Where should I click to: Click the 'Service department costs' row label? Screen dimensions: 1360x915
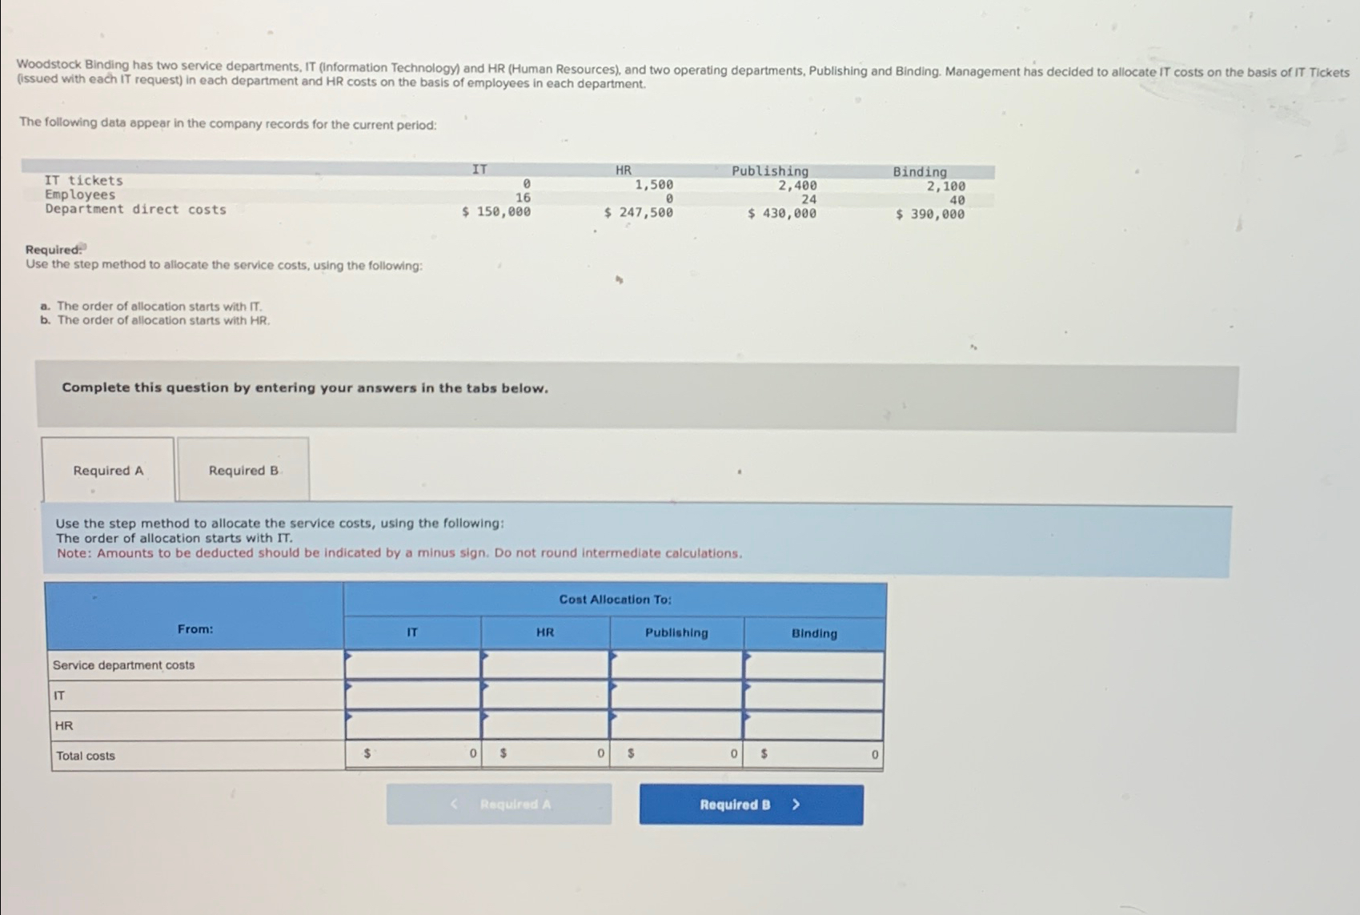click(x=123, y=665)
